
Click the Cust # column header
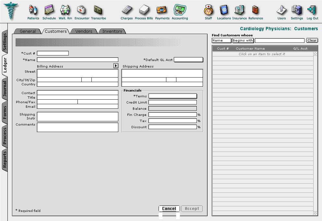pos(223,49)
